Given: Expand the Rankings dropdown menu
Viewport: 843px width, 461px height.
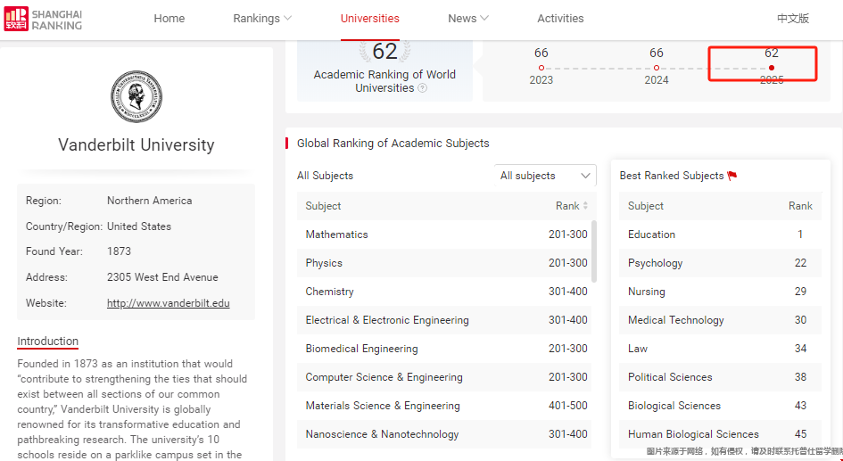Looking at the screenshot, I should [x=262, y=19].
